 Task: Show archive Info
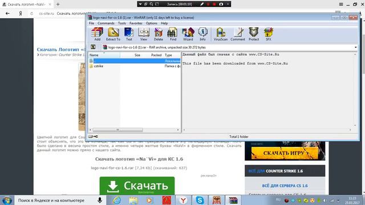[202, 34]
